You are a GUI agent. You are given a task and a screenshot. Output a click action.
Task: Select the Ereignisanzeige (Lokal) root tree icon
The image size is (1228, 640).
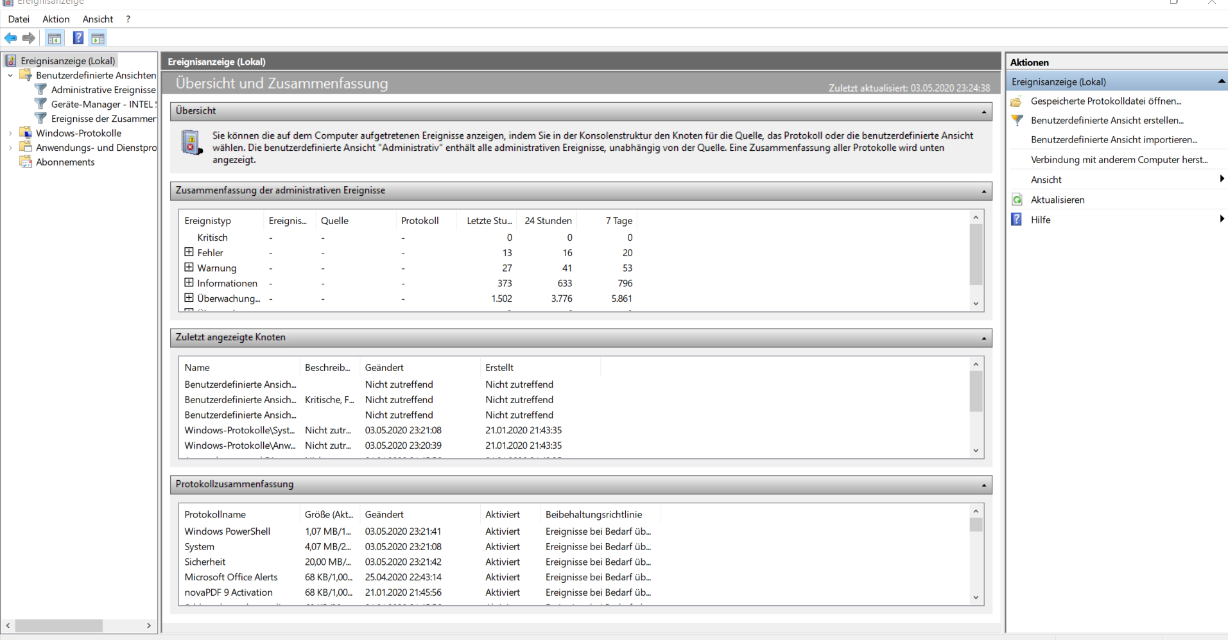pos(11,61)
